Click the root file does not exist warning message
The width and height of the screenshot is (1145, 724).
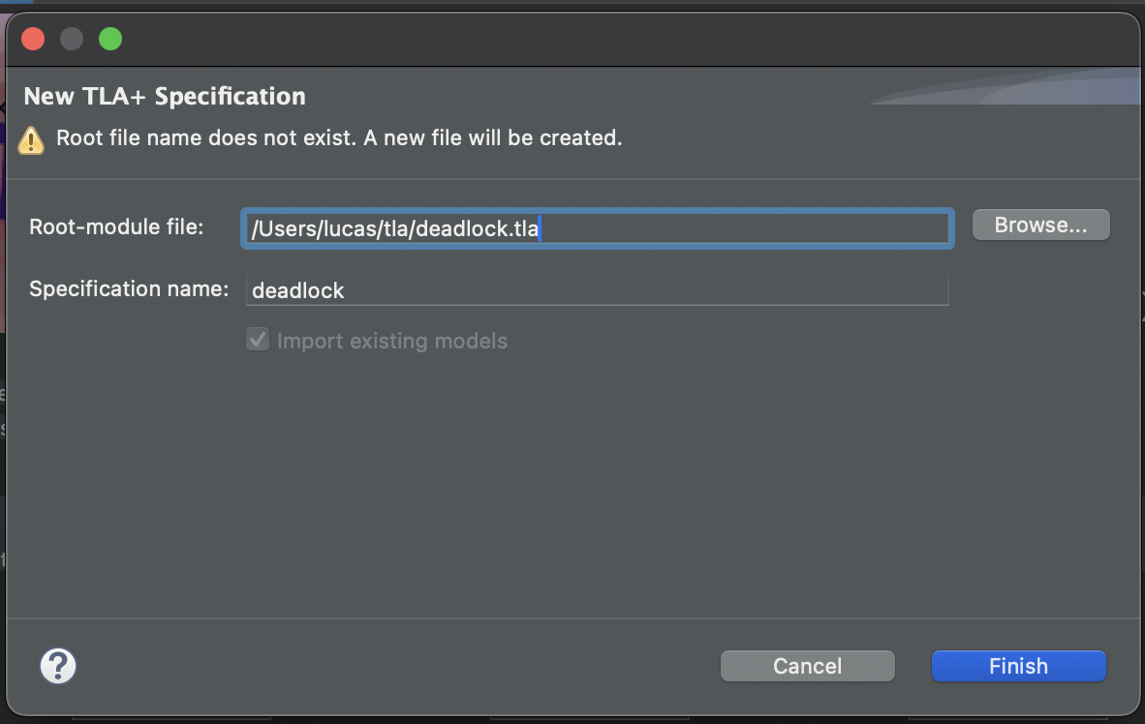[x=339, y=138]
